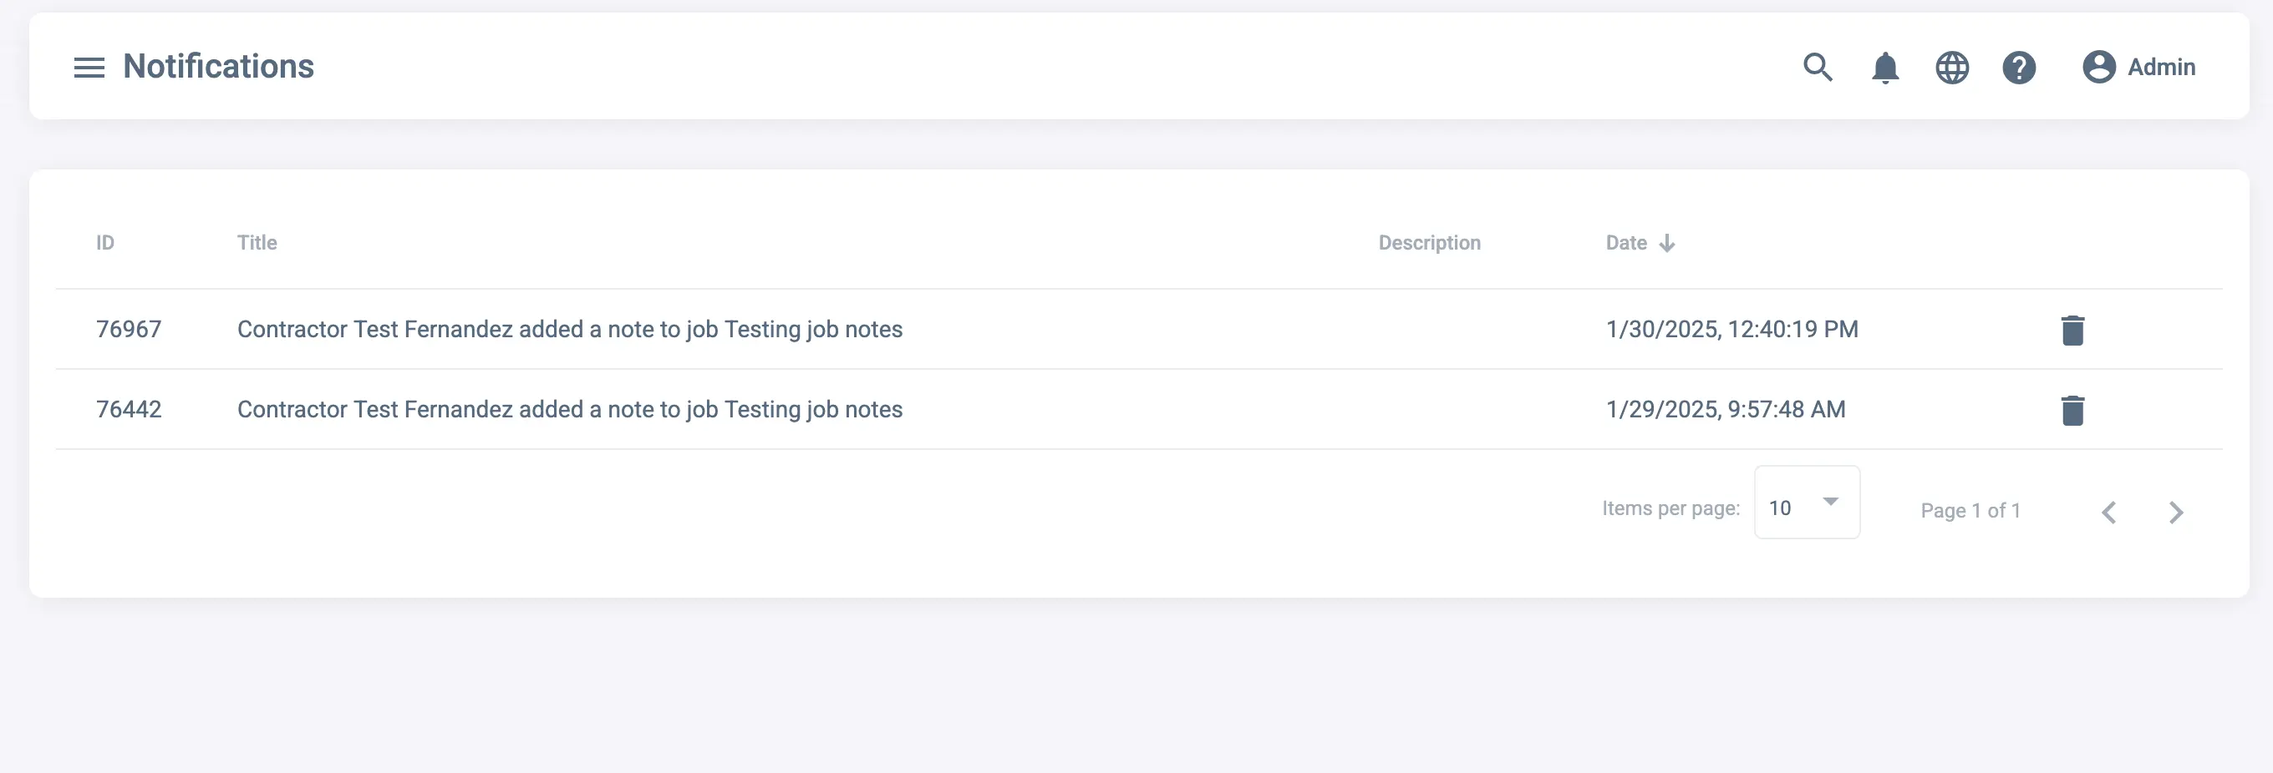Open the notifications bell icon

click(1884, 67)
